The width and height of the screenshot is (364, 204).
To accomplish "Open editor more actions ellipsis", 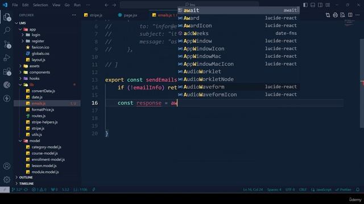I will click(357, 15).
